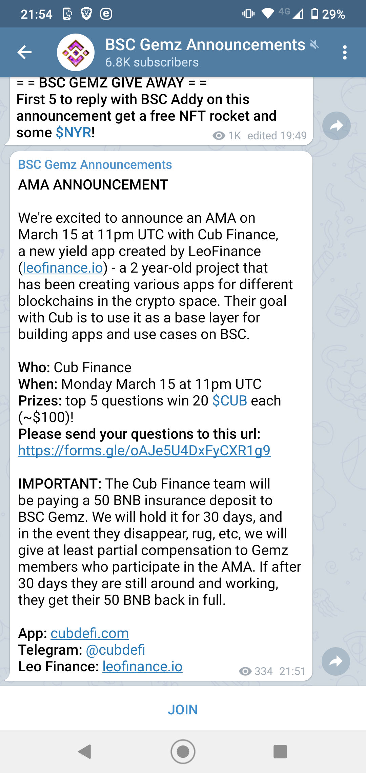Forward the giveaway message with share arrow
The width and height of the screenshot is (366, 773).
(x=336, y=126)
